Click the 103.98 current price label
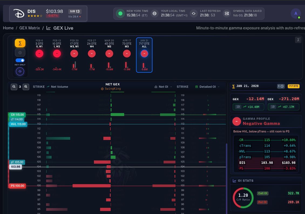Screen dimensions: 305x214 click(16, 167)
